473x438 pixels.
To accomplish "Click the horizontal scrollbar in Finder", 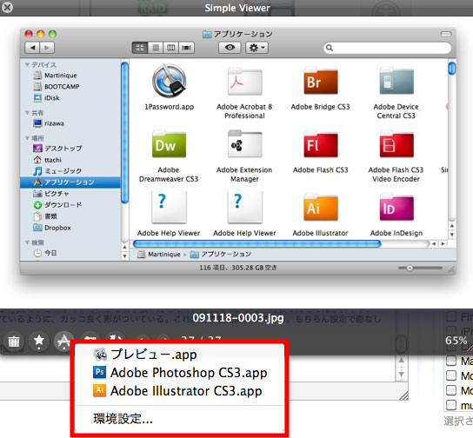I will (x=256, y=243).
